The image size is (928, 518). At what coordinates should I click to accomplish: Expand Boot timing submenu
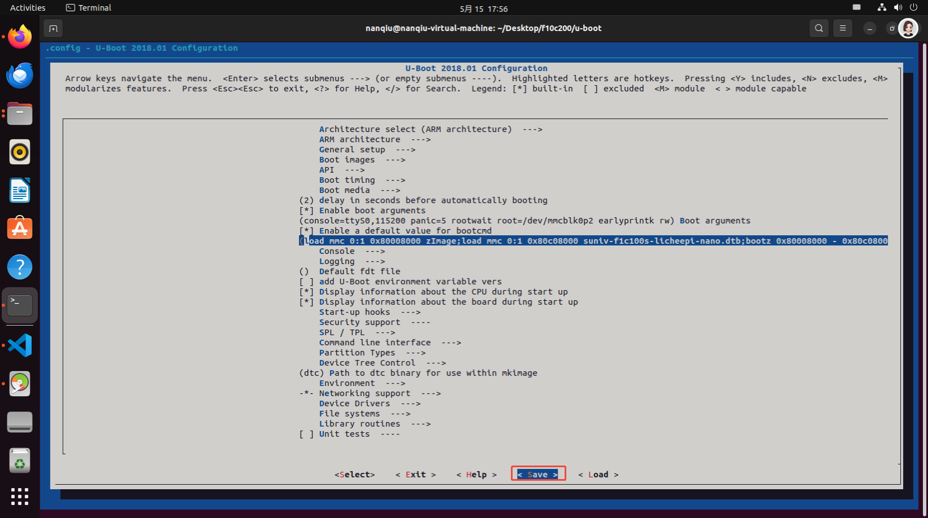[x=362, y=180]
